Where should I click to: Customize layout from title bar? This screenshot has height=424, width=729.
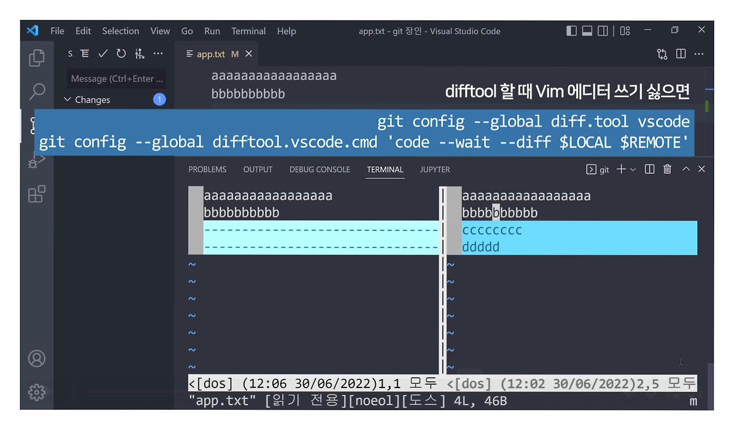click(625, 31)
